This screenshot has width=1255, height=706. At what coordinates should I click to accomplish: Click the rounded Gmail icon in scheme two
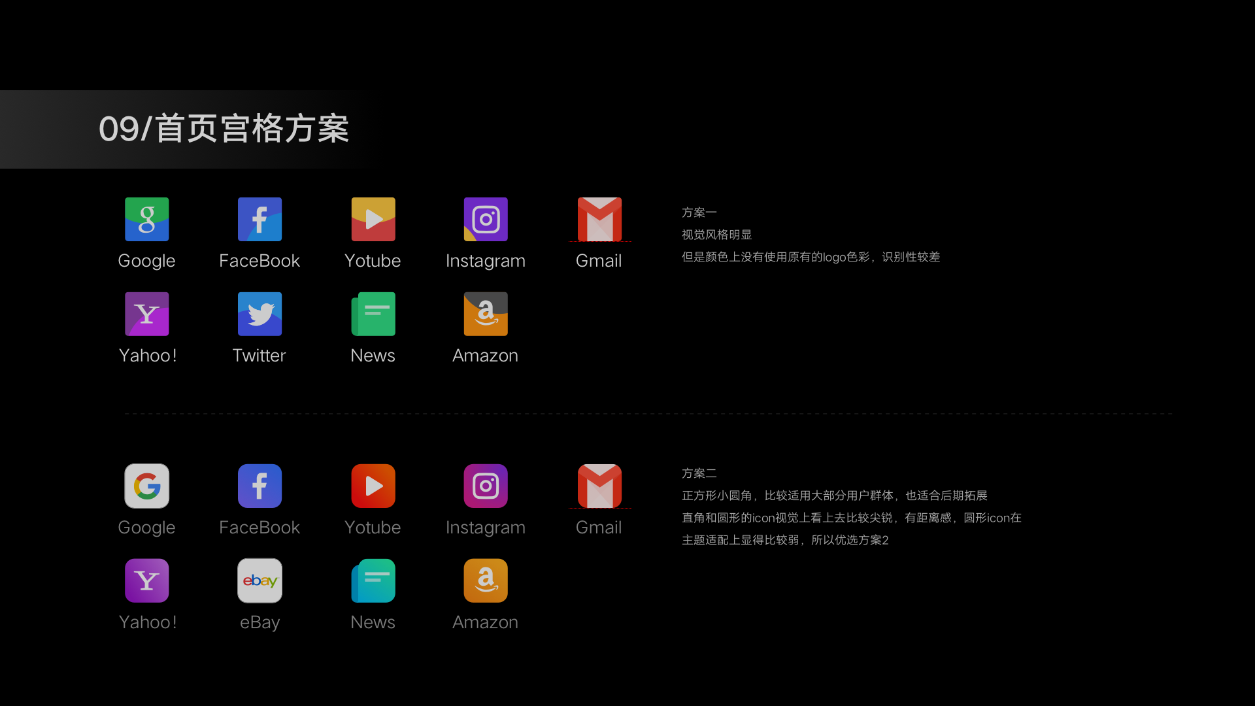599,486
